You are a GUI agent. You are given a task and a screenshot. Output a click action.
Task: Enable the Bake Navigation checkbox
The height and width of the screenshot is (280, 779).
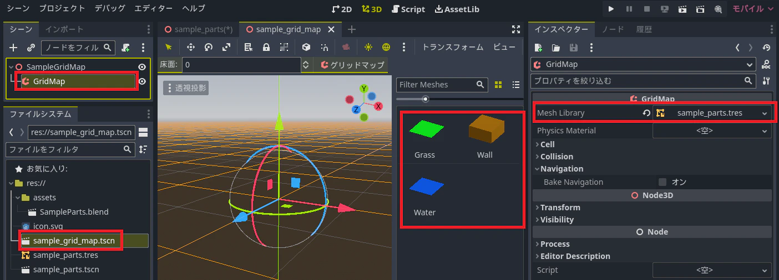(662, 182)
